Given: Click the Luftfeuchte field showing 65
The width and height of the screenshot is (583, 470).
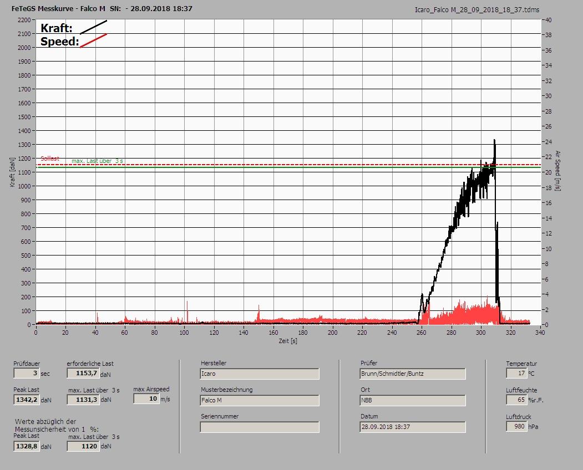Looking at the screenshot, I should (516, 400).
